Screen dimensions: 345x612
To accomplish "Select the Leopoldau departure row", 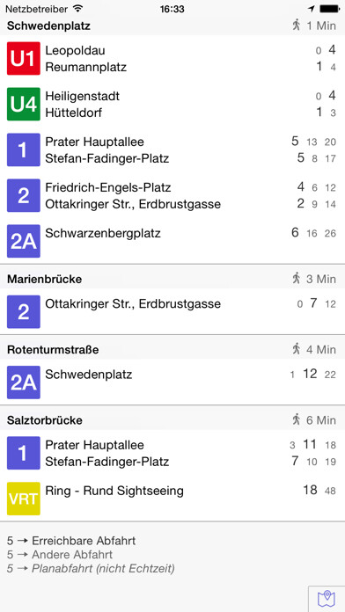I will [x=191, y=50].
